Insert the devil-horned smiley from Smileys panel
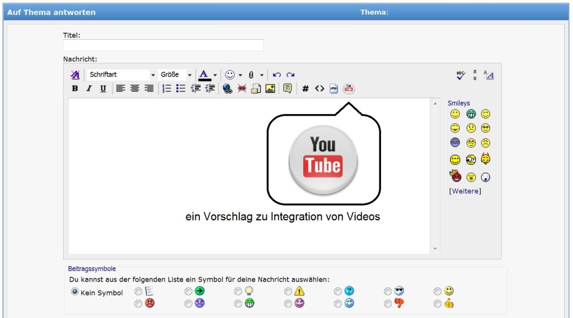 [x=486, y=159]
